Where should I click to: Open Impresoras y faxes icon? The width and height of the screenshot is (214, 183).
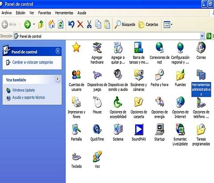(76, 102)
